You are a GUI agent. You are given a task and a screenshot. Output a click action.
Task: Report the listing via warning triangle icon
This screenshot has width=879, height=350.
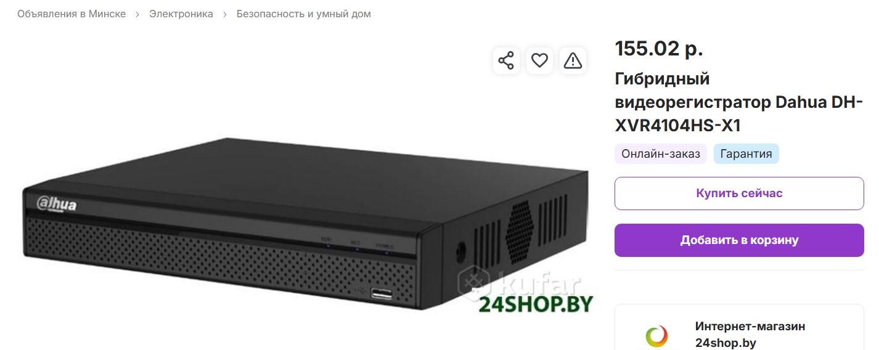click(573, 60)
